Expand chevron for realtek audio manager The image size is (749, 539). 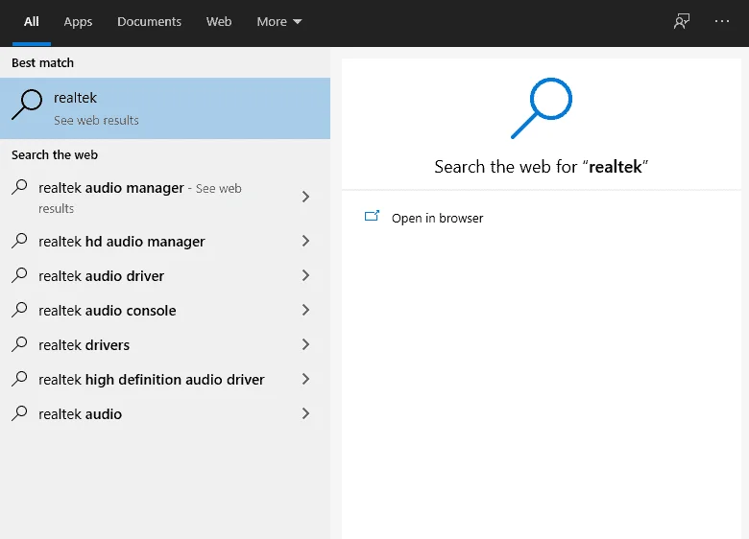pyautogui.click(x=305, y=197)
